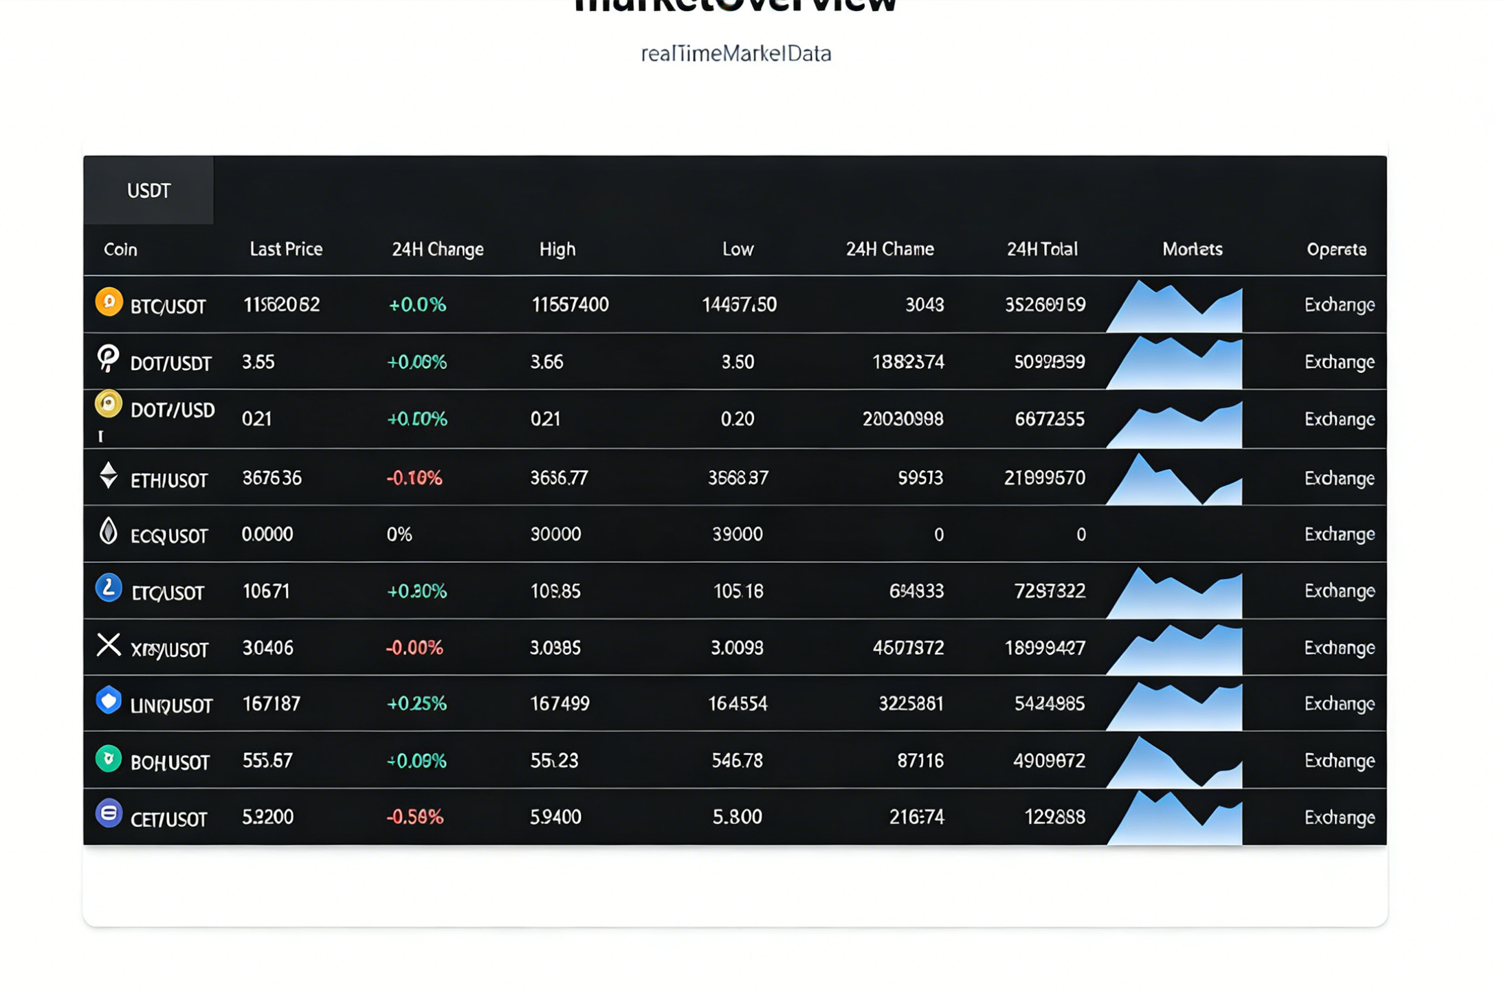Screen dimensions: 1506x991
Task: Click the yellow coin icon in third row
Action: pyautogui.click(x=108, y=404)
